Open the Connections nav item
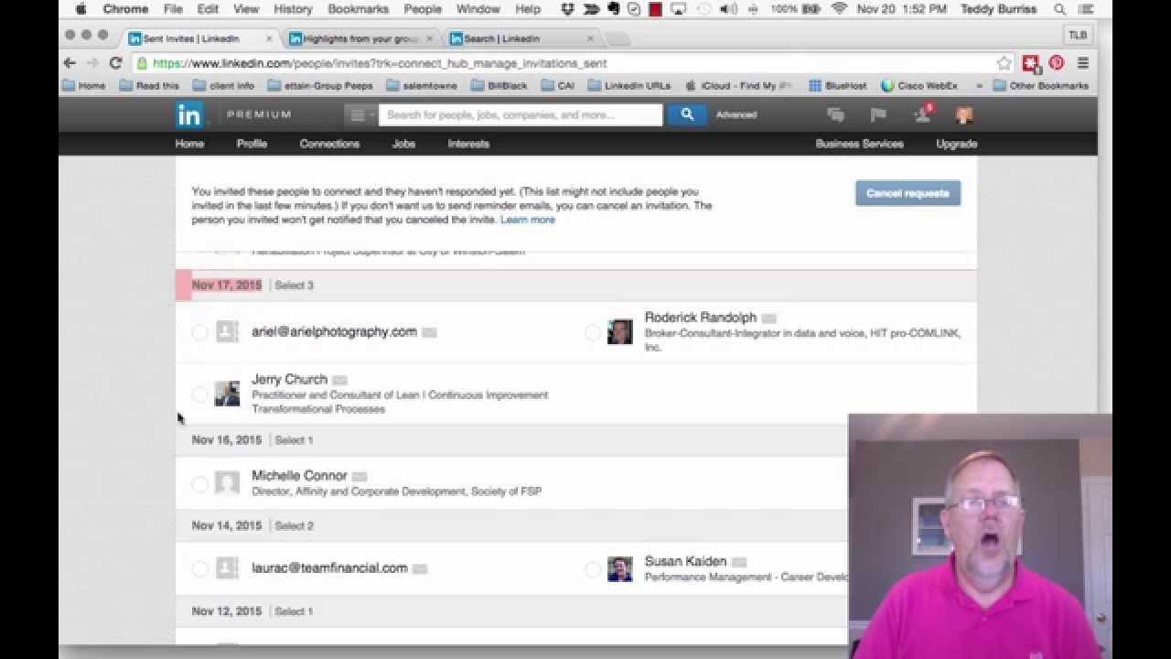 click(x=329, y=144)
